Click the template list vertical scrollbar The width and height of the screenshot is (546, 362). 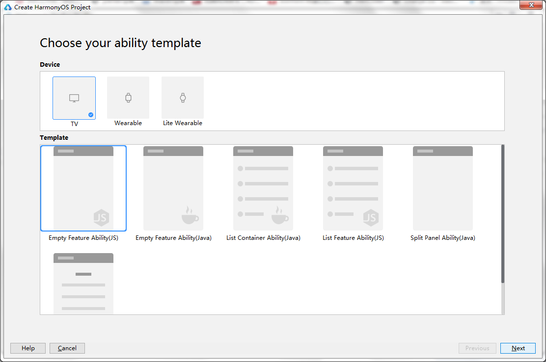502,214
